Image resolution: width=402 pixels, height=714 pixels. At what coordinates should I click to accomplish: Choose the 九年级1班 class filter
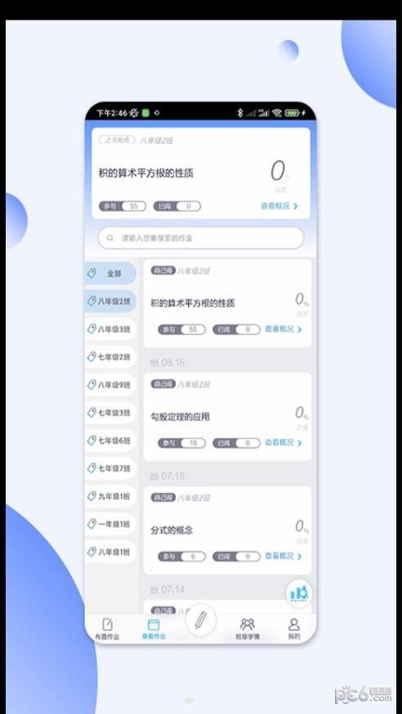pos(109,496)
